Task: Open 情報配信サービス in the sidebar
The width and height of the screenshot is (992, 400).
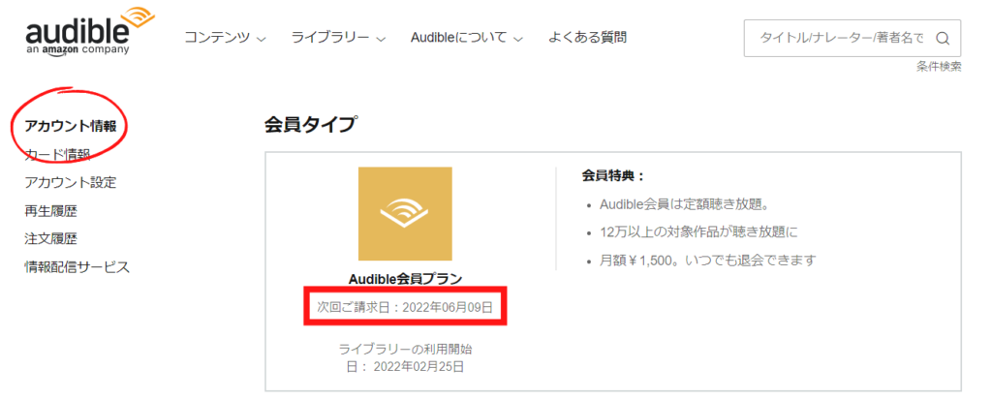Action: (77, 267)
